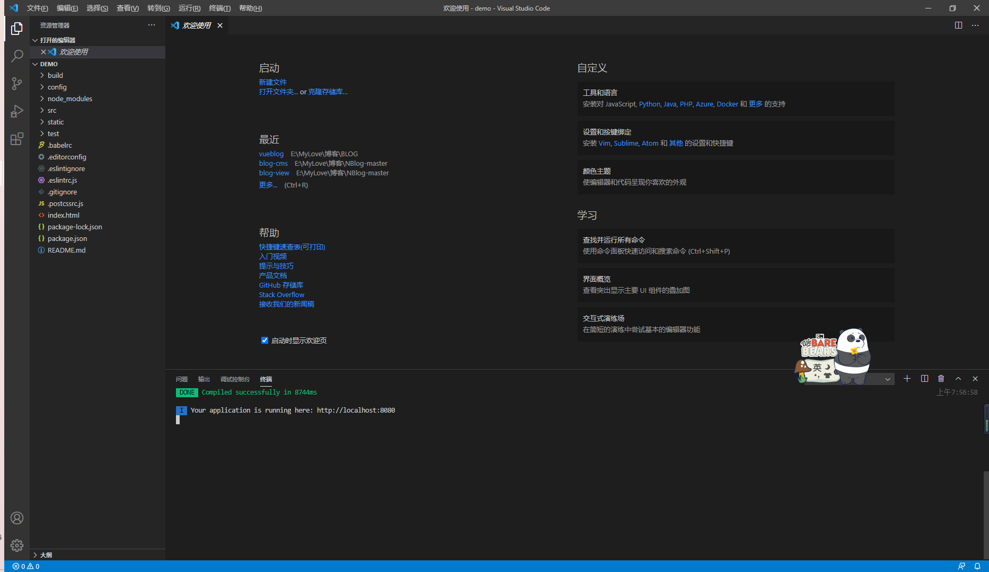Open recent project vueblog

271,154
